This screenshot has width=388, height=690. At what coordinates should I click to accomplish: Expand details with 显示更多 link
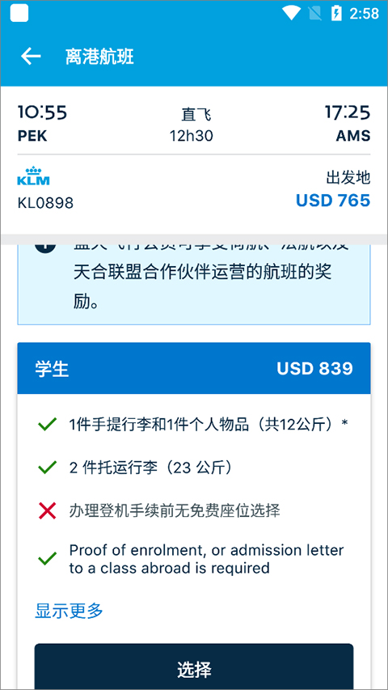[69, 611]
